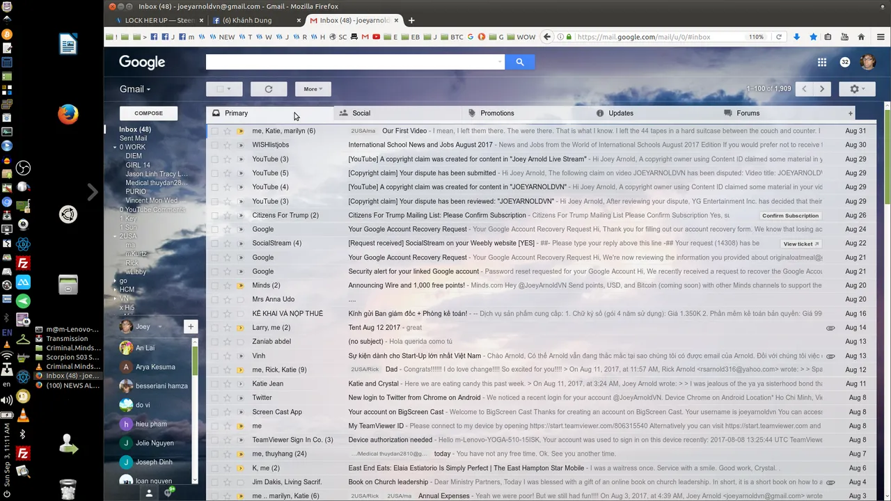Star the Citizens For Trump email
Image resolution: width=891 pixels, height=501 pixels.
pyautogui.click(x=227, y=215)
